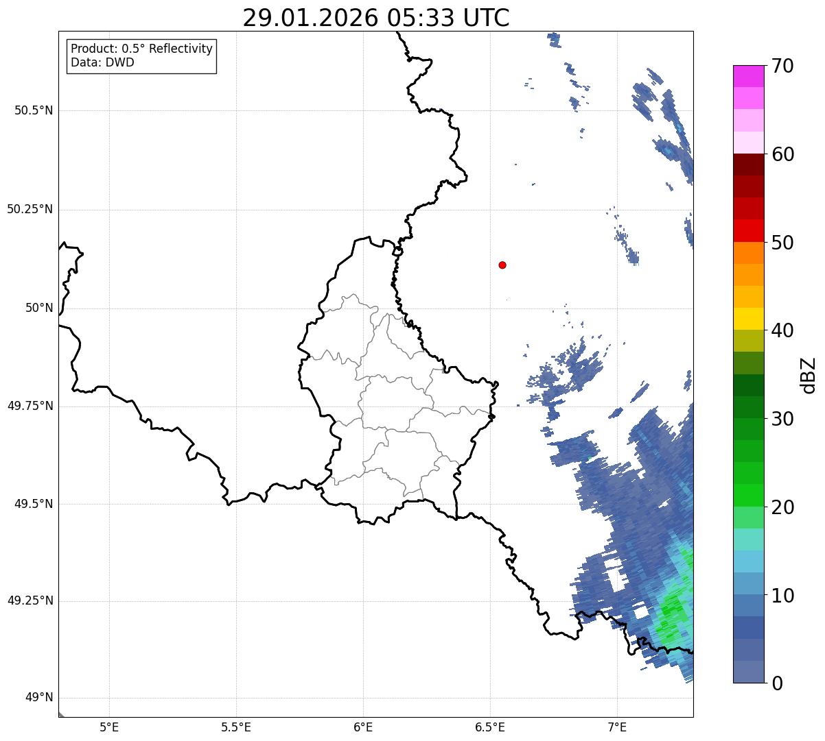Click longitude label 6.5°E
Image resolution: width=825 pixels, height=741 pixels.
[x=490, y=727]
